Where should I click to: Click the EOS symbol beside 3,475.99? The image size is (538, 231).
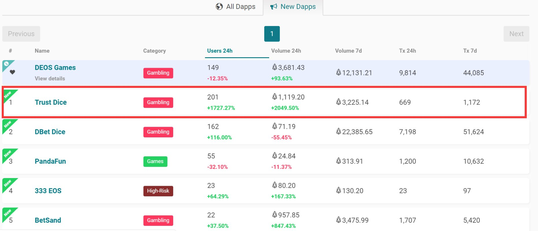point(338,220)
